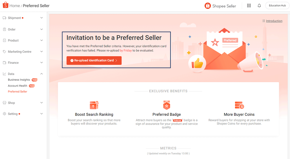Open the apps grid icon

pyautogui.click(x=249, y=6)
